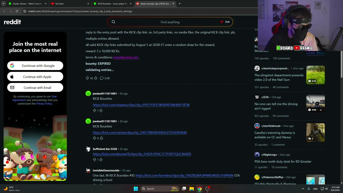Go forward in browser history
The height and width of the screenshot is (193, 343).
click(x=10, y=11)
